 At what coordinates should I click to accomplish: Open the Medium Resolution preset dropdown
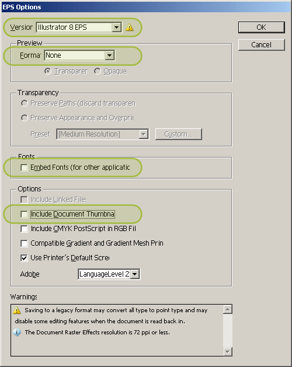pyautogui.click(x=102, y=134)
